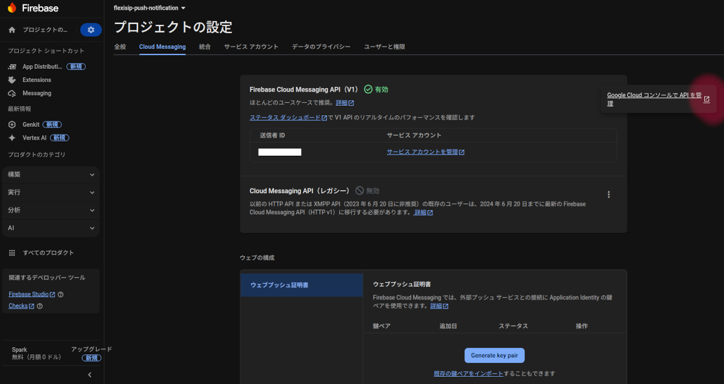Screen dimensions: 724x384
Task: Switch to the 全般 tab
Action: point(120,46)
